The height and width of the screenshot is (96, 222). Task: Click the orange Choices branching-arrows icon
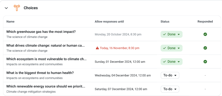click(x=17, y=8)
